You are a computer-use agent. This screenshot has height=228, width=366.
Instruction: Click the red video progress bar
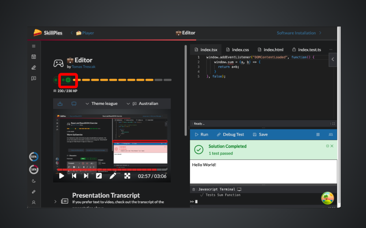(110, 170)
